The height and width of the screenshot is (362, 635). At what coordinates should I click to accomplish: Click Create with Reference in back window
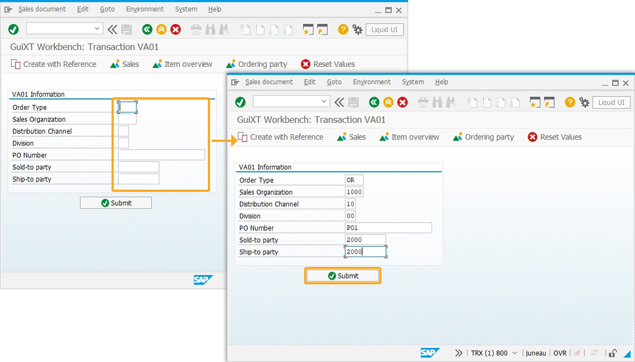pyautogui.click(x=54, y=65)
